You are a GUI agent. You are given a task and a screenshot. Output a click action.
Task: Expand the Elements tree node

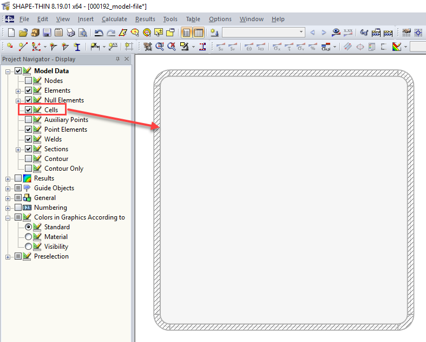coord(18,92)
